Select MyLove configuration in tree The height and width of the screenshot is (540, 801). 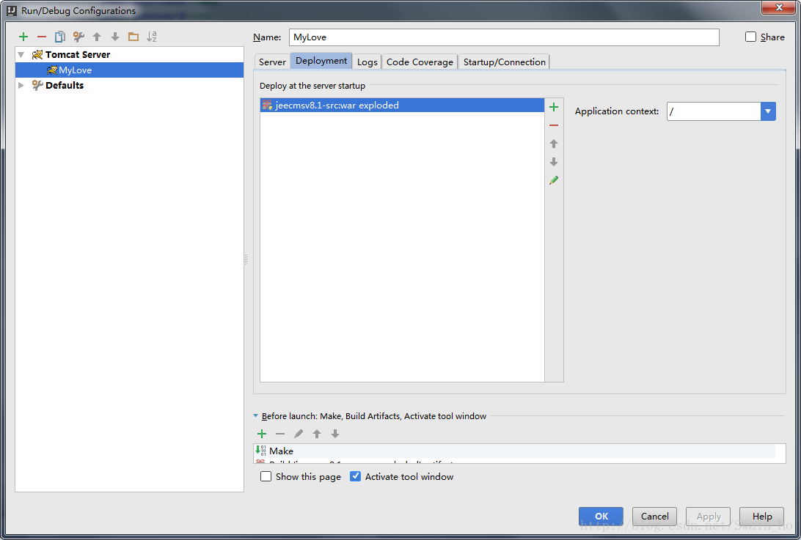coord(129,70)
